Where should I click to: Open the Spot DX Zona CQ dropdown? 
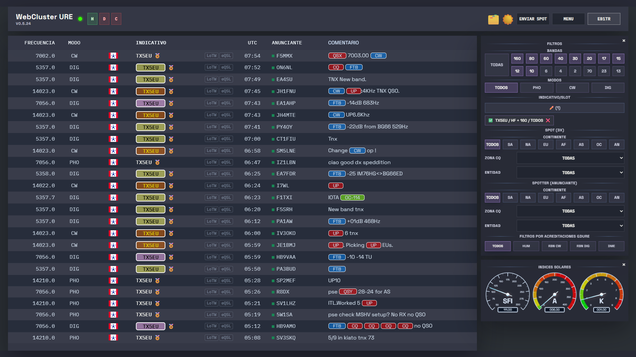570,158
